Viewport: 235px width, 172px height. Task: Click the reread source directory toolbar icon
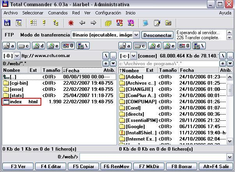(7, 23)
